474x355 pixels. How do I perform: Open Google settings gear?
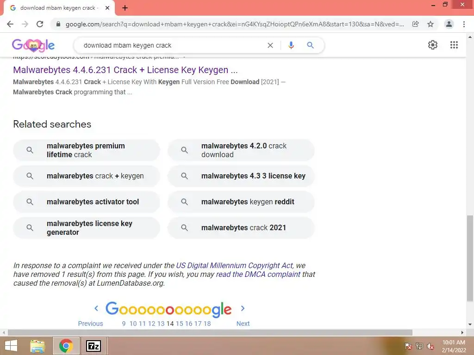[433, 45]
